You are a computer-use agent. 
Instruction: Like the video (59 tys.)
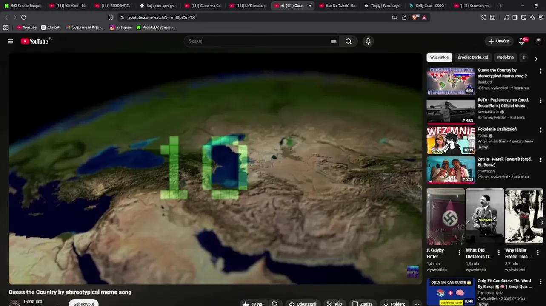pyautogui.click(x=253, y=304)
